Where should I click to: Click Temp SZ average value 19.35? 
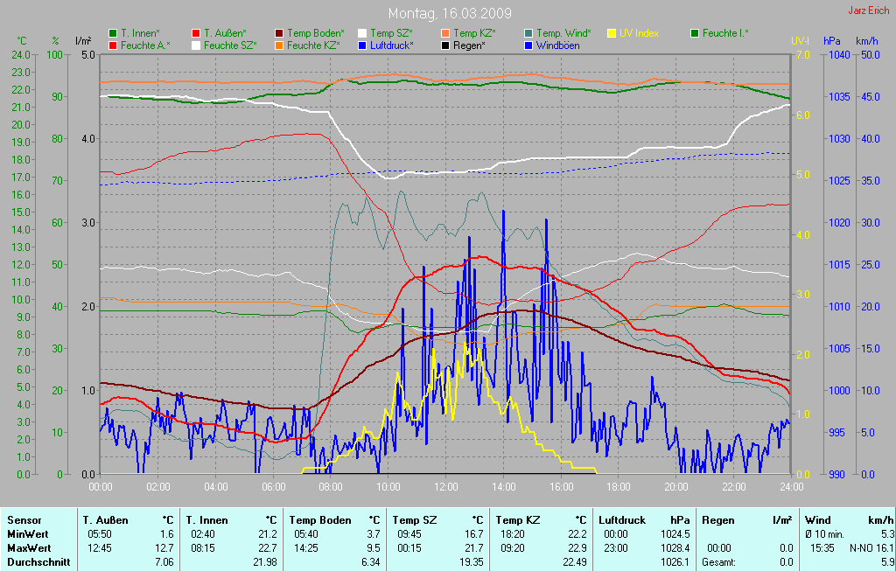[472, 562]
